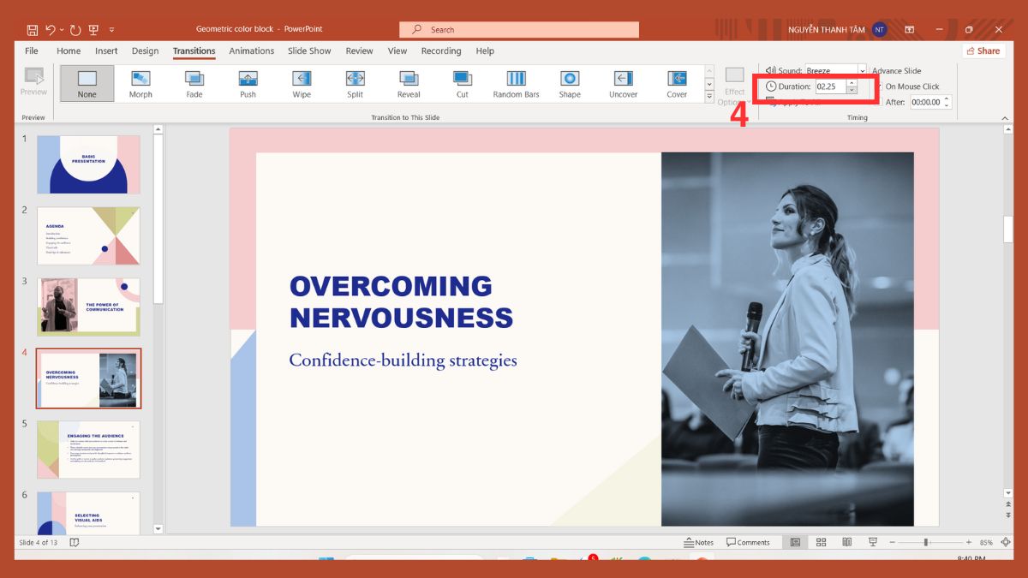Select the Reveal transition
The image size is (1028, 578).
[408, 83]
